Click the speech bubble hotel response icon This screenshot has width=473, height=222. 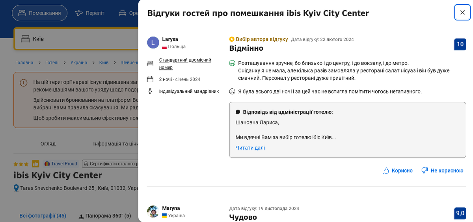click(x=238, y=112)
